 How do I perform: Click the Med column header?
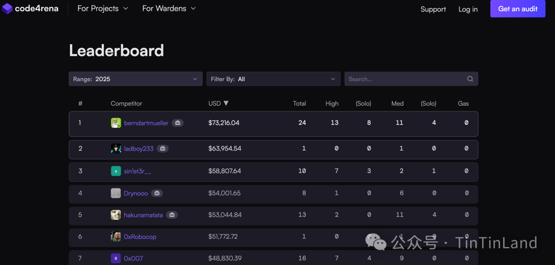397,103
